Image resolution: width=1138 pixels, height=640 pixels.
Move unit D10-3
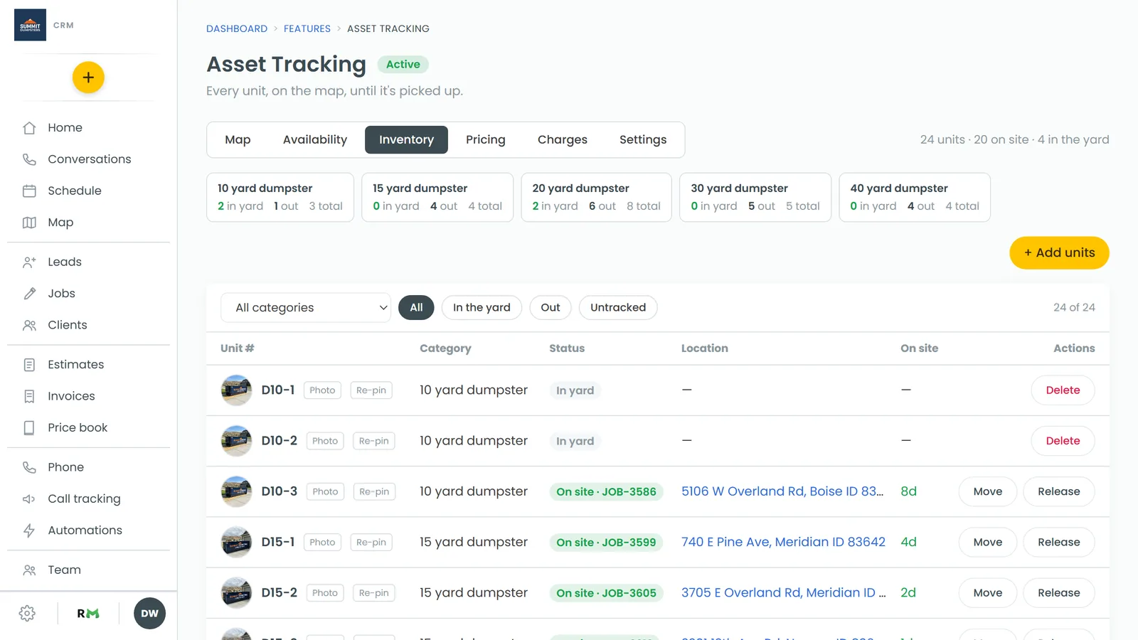click(987, 492)
